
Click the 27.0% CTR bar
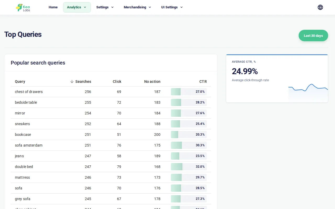(189, 92)
